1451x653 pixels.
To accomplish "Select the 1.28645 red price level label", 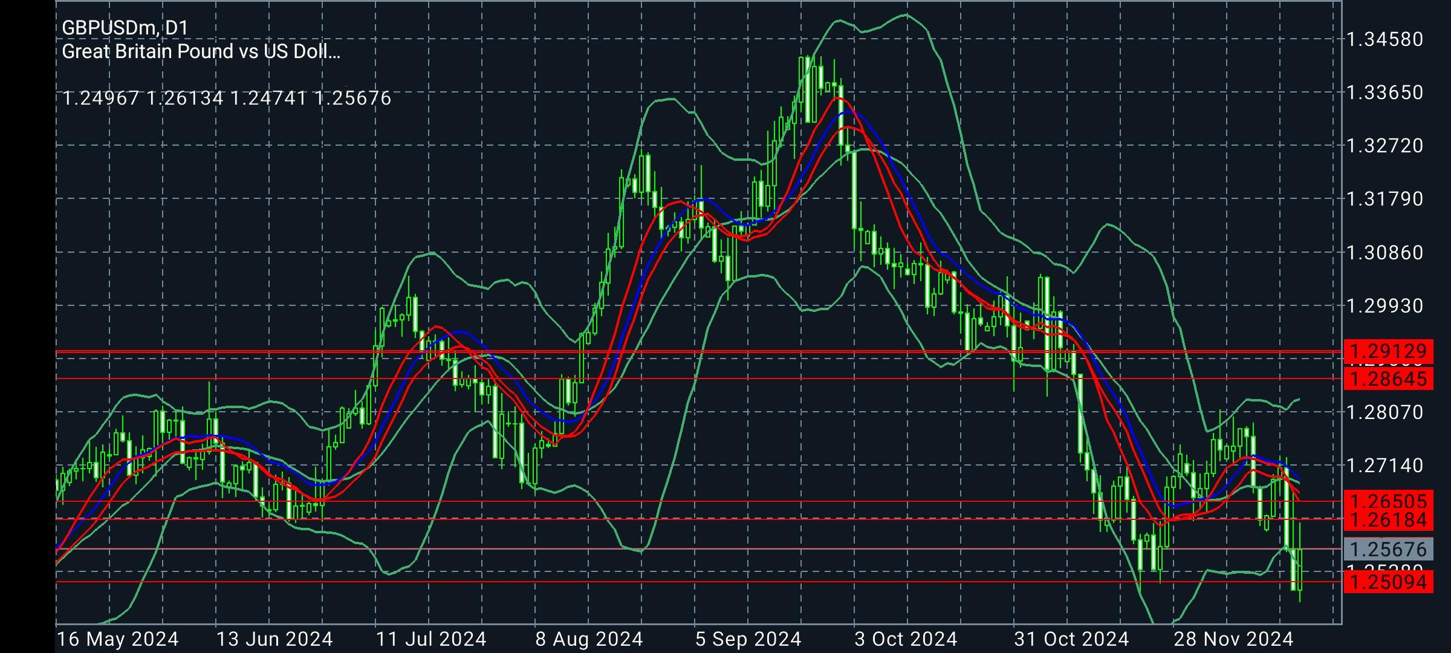I will (1388, 379).
